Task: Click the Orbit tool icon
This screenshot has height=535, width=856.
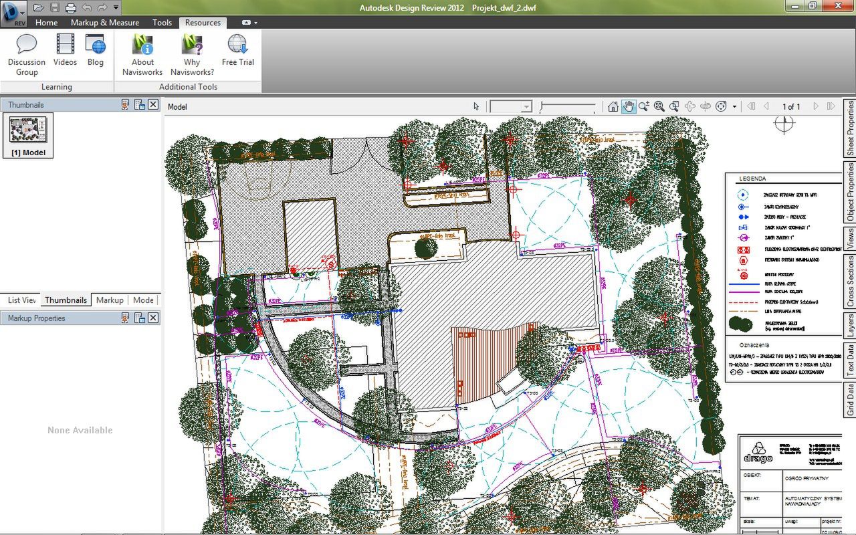Action: click(690, 106)
